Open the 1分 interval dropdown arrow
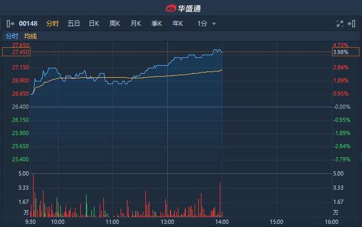Screen dimensions: 362x227 (x=214, y=24)
